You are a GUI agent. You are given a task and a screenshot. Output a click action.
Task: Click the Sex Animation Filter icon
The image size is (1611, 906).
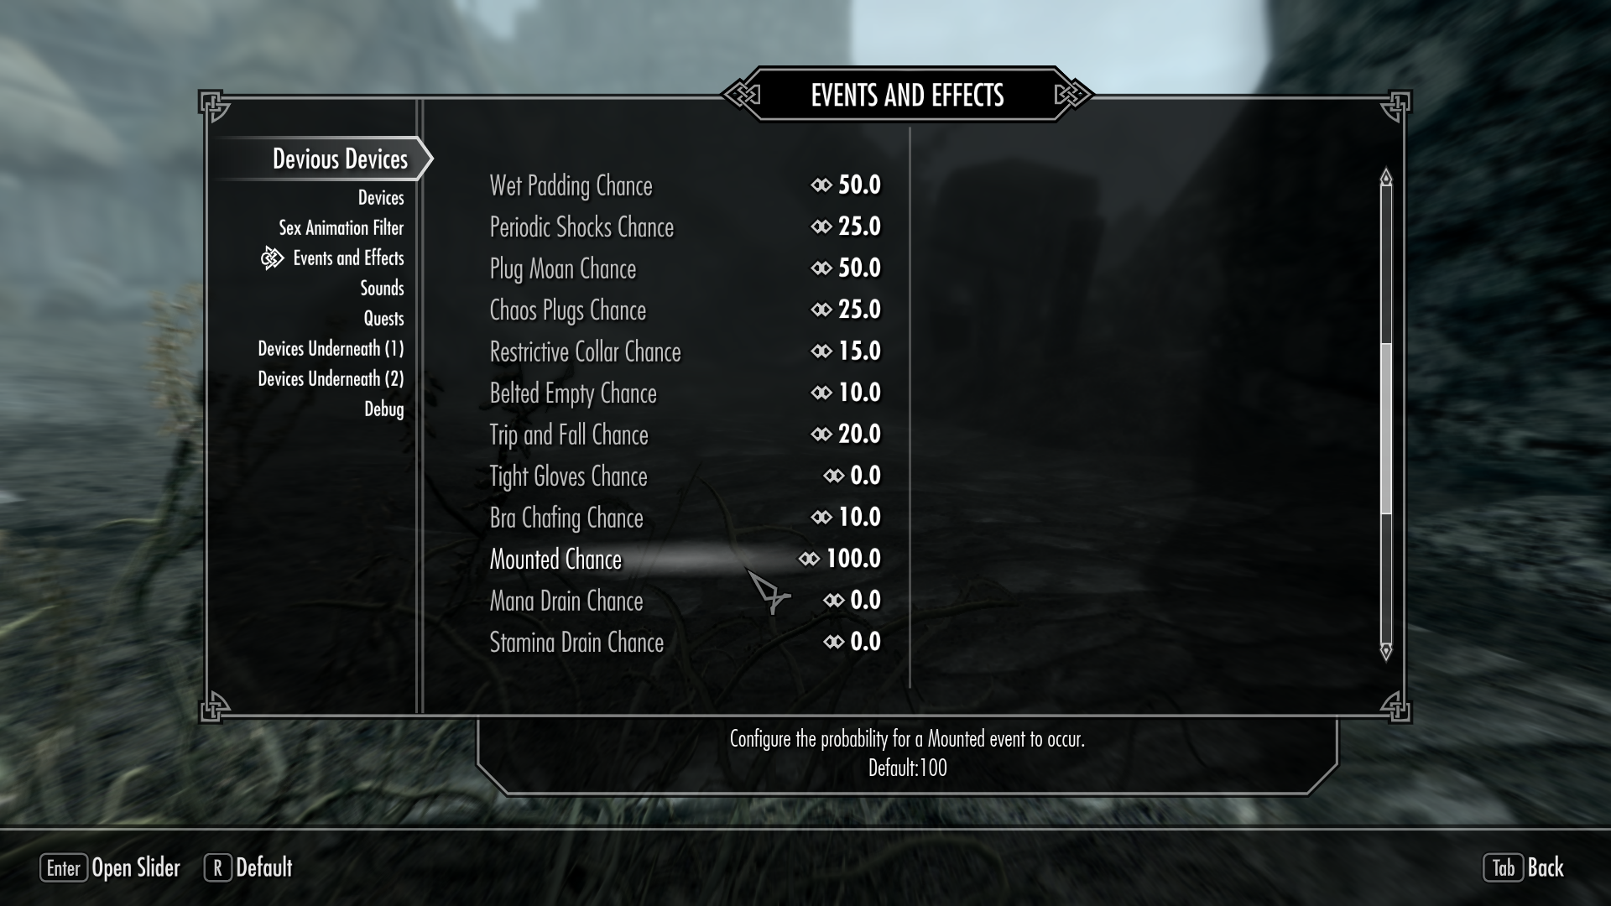tap(341, 228)
